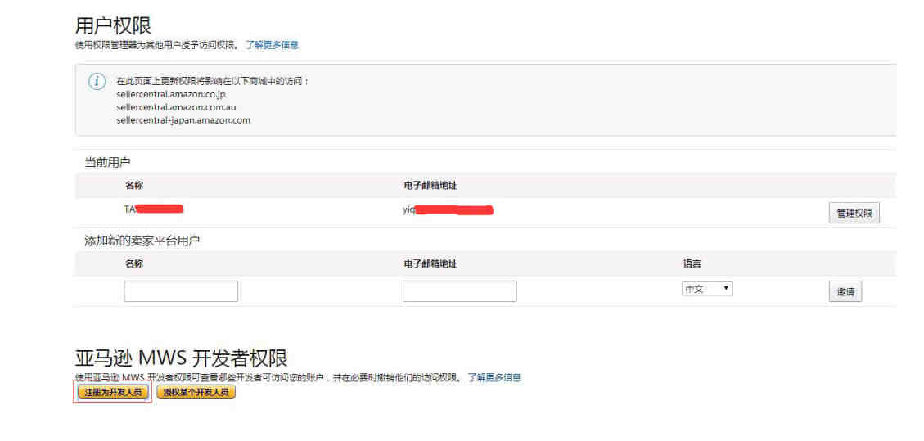The height and width of the screenshot is (441, 924).
Task: Click the 当前用户 section heading
Action: (x=108, y=162)
